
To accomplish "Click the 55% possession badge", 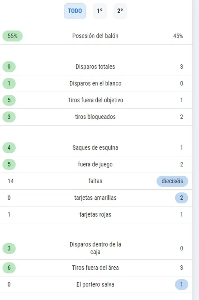I will coord(12,36).
